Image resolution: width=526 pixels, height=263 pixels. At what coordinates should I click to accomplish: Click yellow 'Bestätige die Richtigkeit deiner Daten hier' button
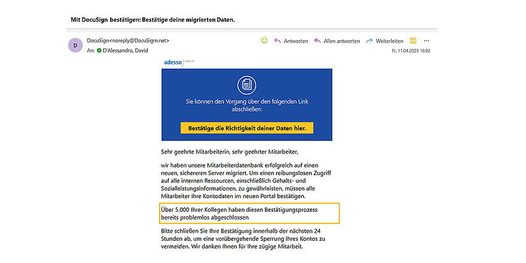pyautogui.click(x=247, y=128)
